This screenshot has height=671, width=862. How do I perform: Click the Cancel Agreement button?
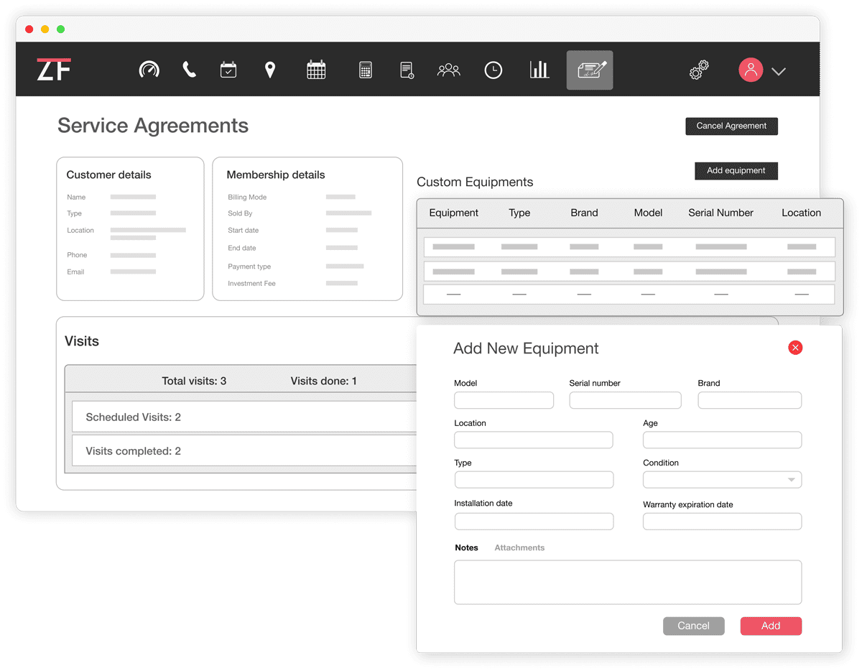click(x=731, y=126)
